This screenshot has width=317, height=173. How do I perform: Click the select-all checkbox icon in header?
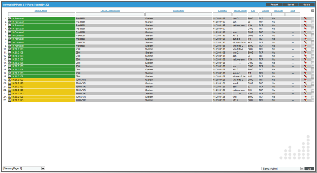312,10
